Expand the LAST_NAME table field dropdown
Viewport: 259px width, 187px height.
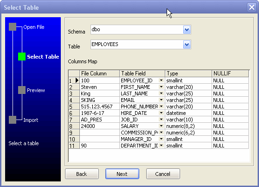[x=161, y=93]
